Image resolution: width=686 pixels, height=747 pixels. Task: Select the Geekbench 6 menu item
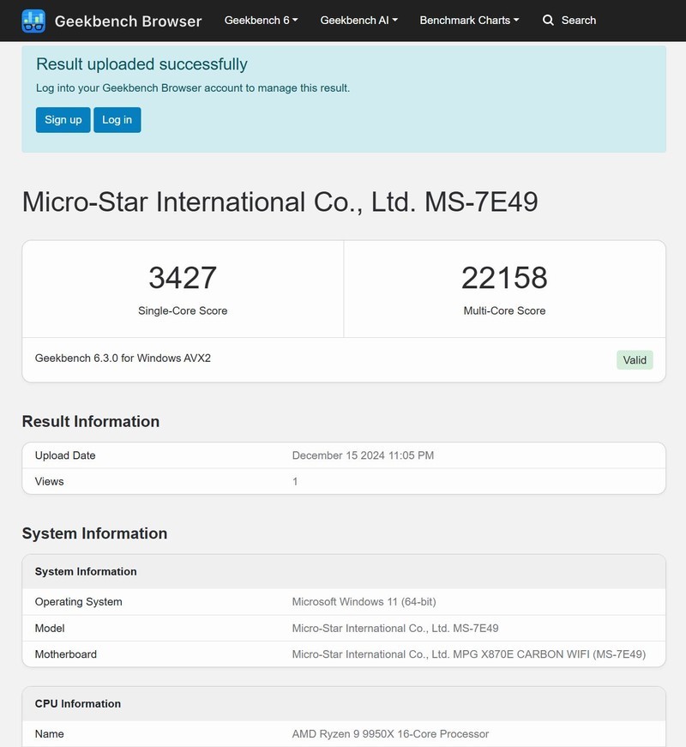point(255,20)
